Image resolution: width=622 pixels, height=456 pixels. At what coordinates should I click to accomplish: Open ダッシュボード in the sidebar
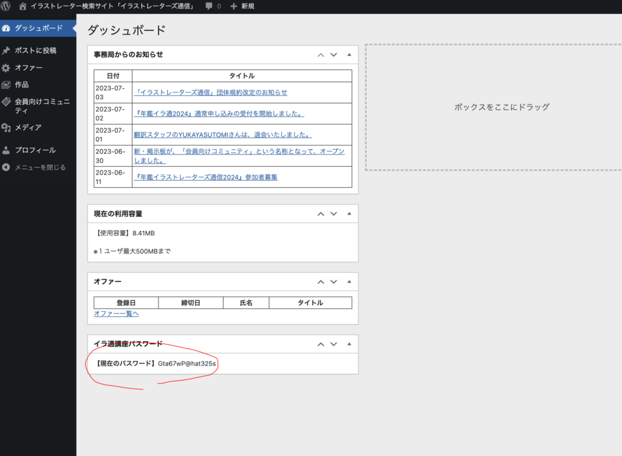pos(38,28)
